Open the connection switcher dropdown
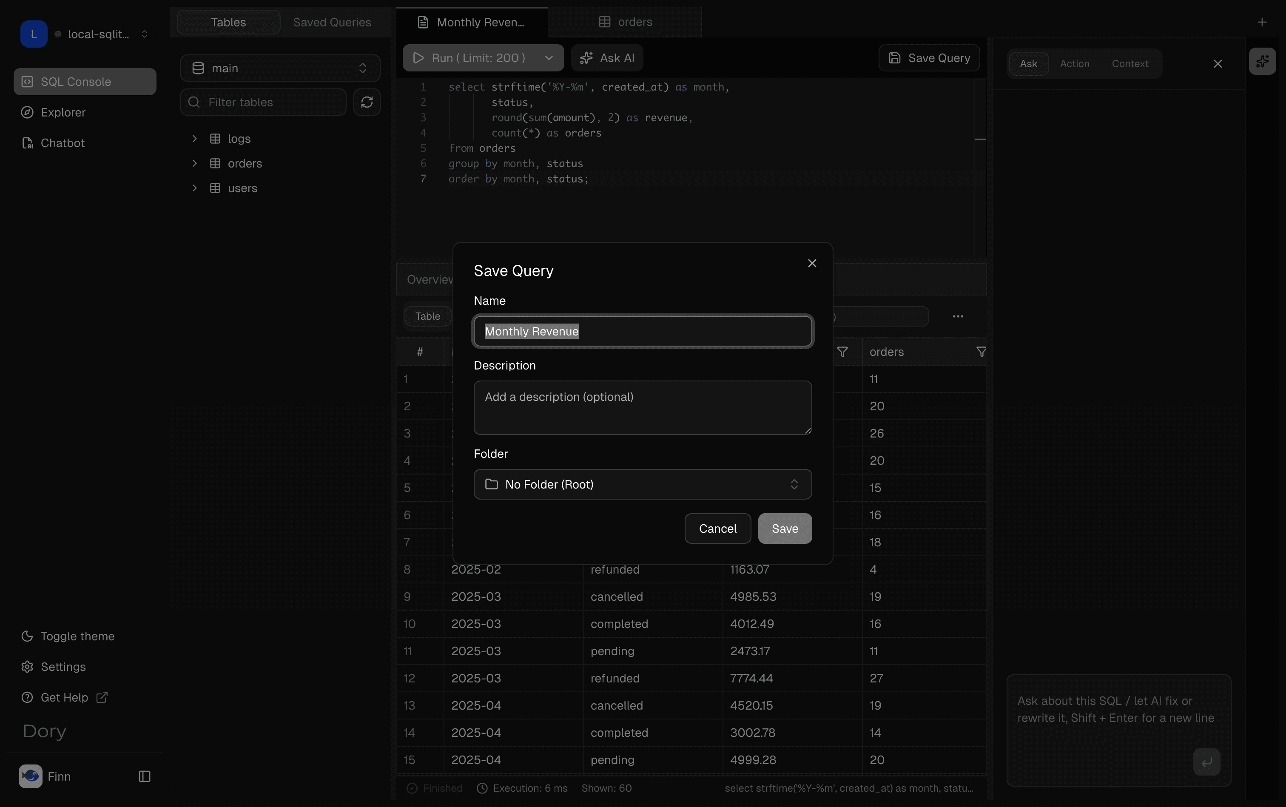The image size is (1286, 807). coord(144,34)
